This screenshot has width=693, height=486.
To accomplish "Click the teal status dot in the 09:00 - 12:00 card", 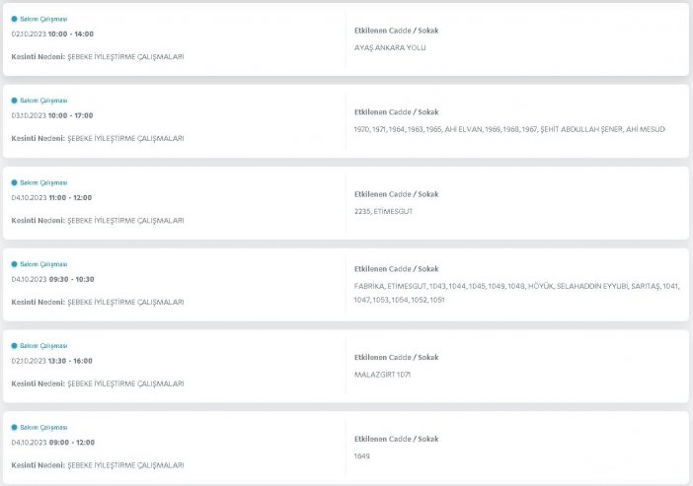I will 14,428.
